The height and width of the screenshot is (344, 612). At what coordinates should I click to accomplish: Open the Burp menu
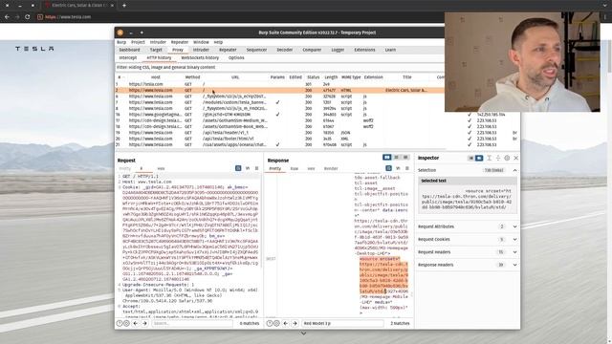[121, 42]
